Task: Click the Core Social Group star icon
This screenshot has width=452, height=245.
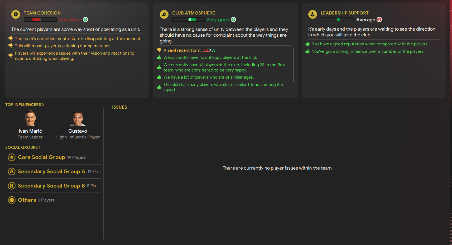Action: click(x=11, y=157)
